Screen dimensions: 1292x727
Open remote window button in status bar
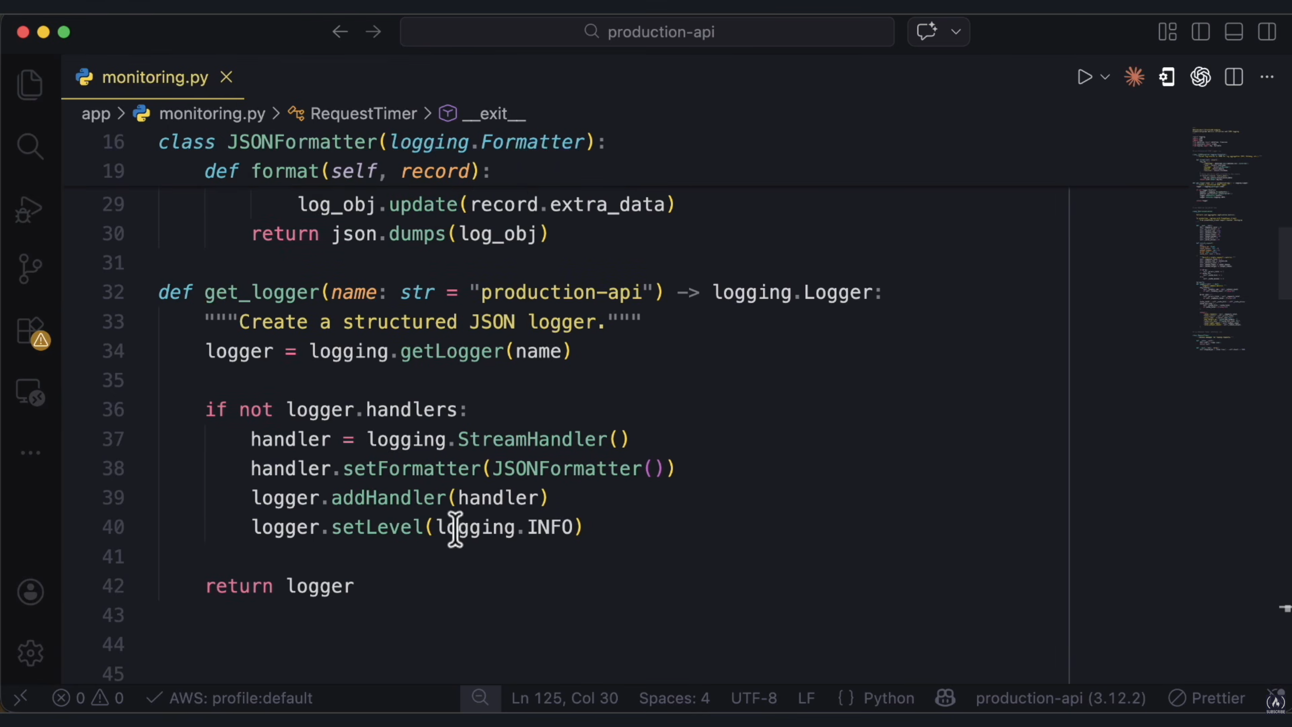[x=20, y=698]
